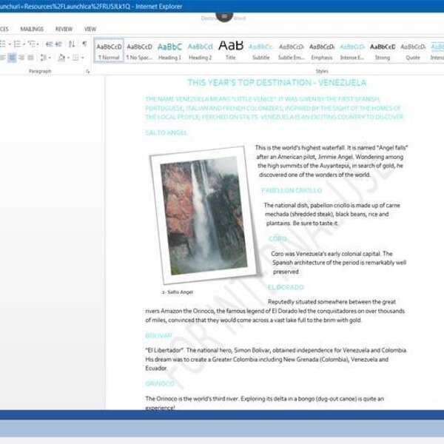The width and height of the screenshot is (444, 444).
Task: Click the paragraph starting 'Coro was Venezuela's early colonial'
Action: point(339,263)
